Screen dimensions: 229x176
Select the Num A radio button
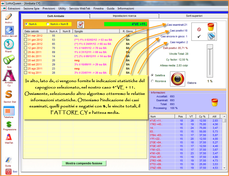(26, 24)
